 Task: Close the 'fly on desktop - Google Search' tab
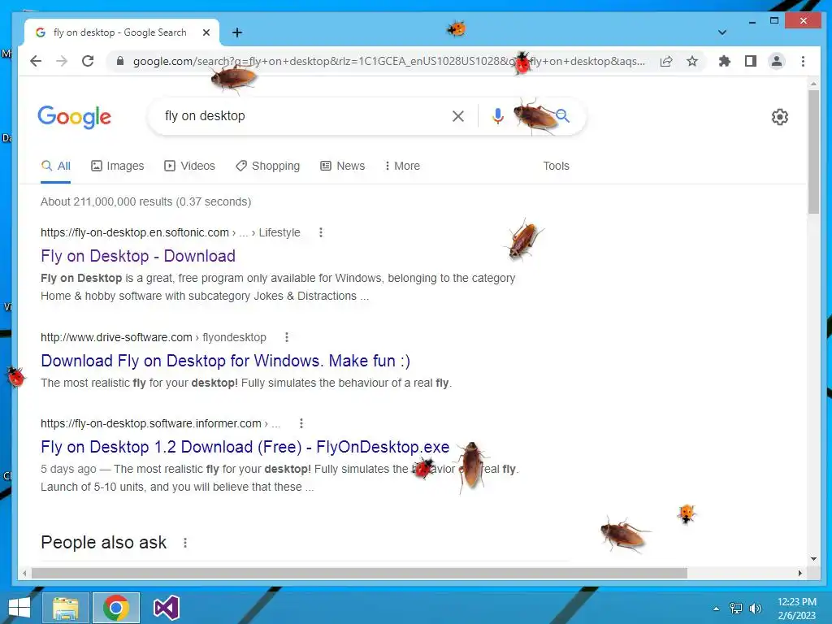pyautogui.click(x=206, y=32)
